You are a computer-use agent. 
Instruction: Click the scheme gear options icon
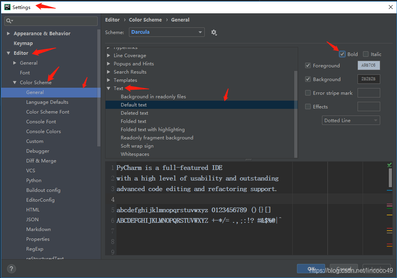point(214,32)
